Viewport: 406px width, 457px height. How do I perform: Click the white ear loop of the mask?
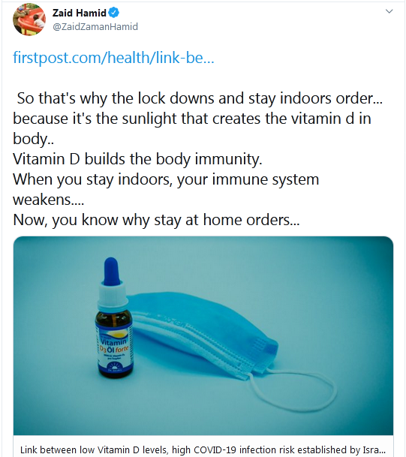point(293,389)
